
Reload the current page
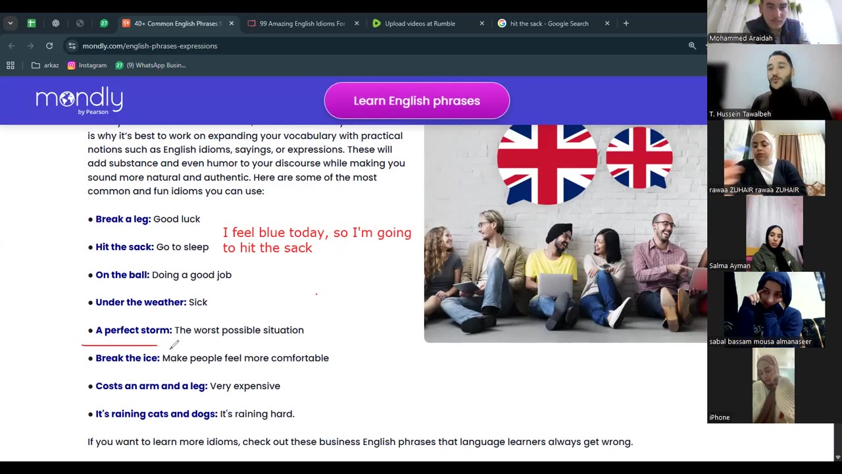pyautogui.click(x=49, y=45)
